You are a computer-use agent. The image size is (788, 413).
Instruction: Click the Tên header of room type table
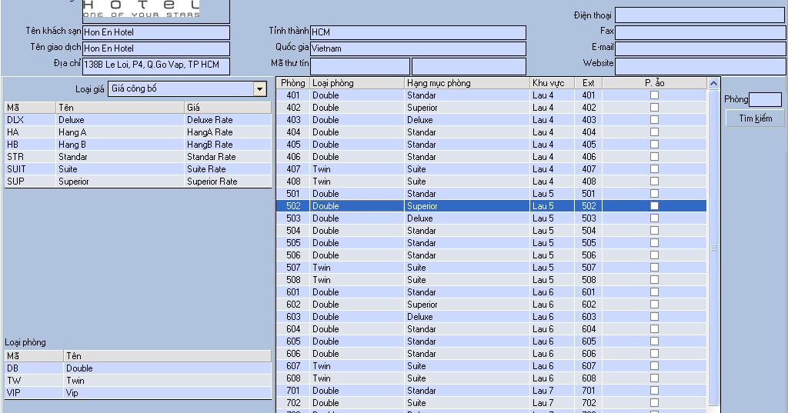[167, 356]
